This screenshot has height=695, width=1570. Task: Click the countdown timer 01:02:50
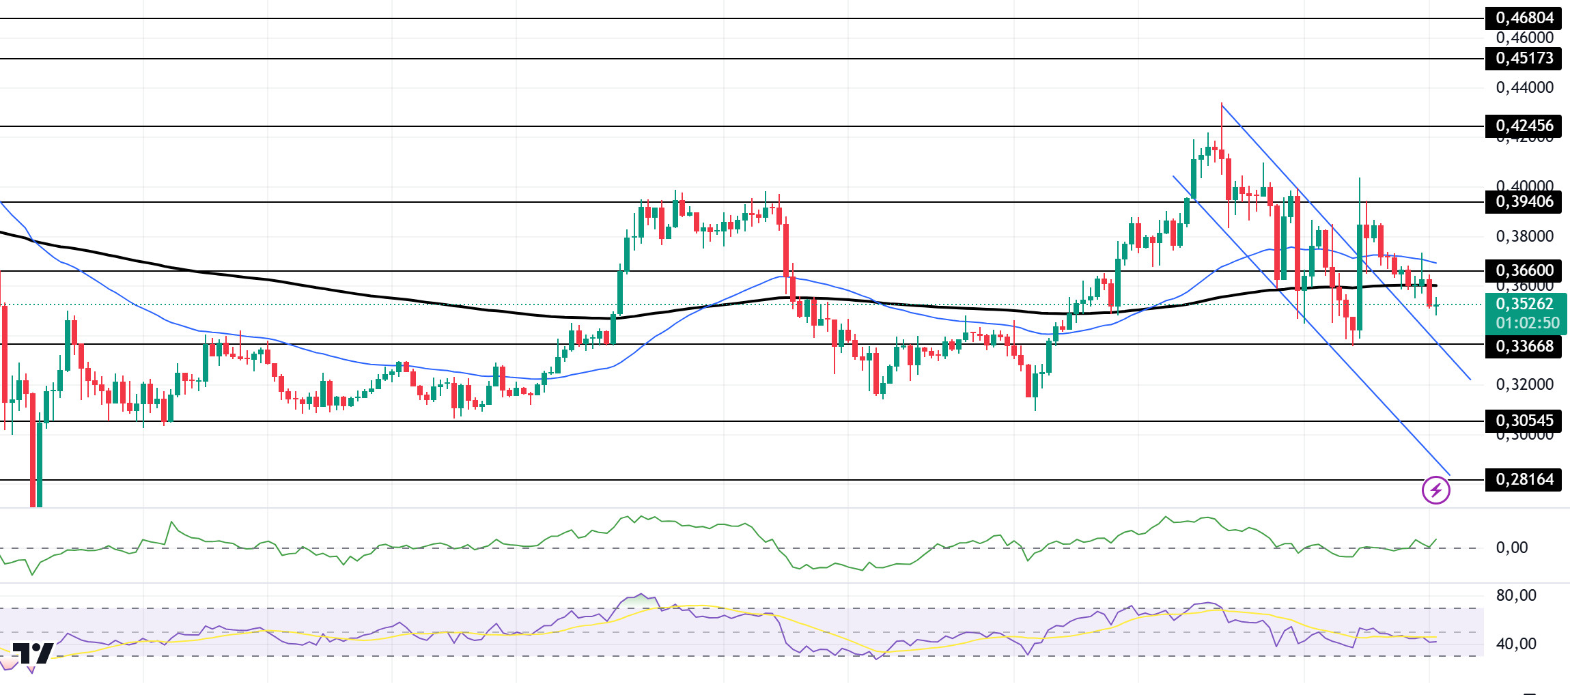coord(1528,323)
